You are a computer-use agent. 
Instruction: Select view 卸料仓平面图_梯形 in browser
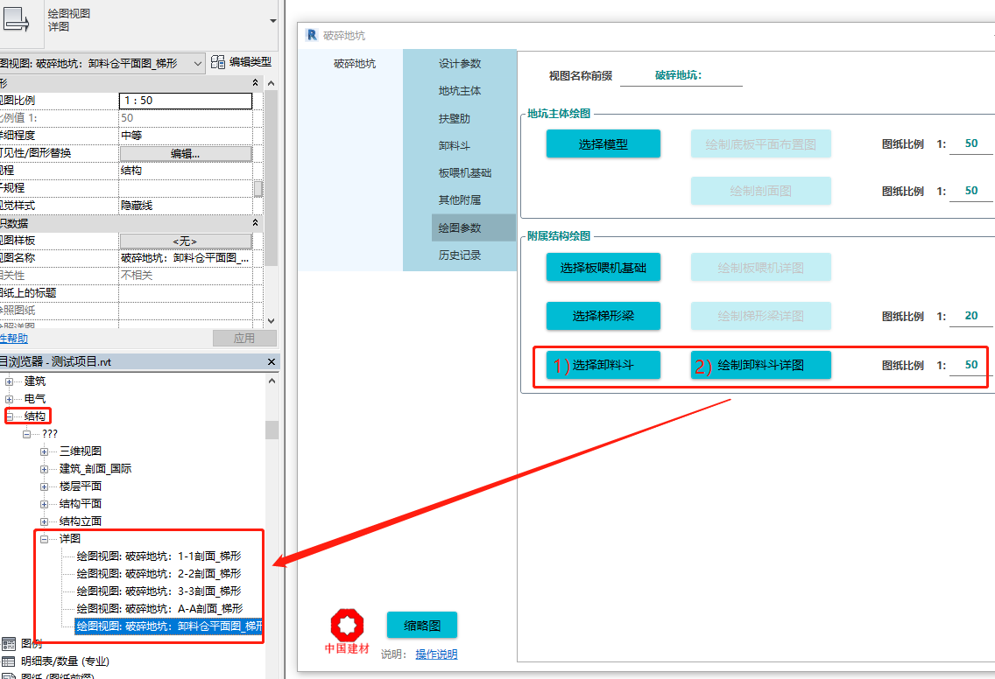coord(169,626)
